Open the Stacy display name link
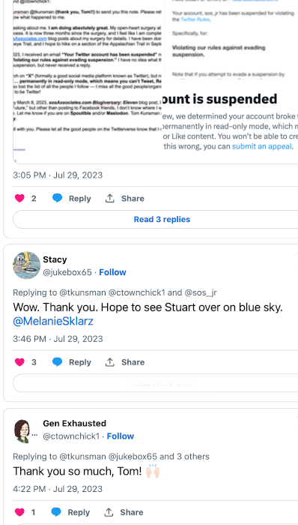Screen dimensions: 298x525 pyautogui.click(x=55, y=259)
